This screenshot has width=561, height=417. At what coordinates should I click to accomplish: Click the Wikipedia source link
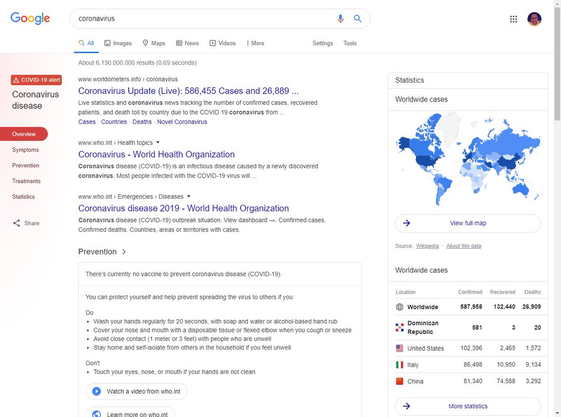tap(427, 246)
